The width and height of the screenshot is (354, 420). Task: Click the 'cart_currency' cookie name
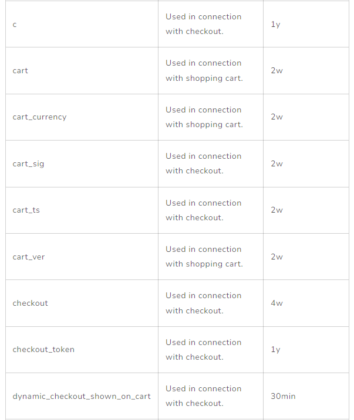(x=39, y=117)
